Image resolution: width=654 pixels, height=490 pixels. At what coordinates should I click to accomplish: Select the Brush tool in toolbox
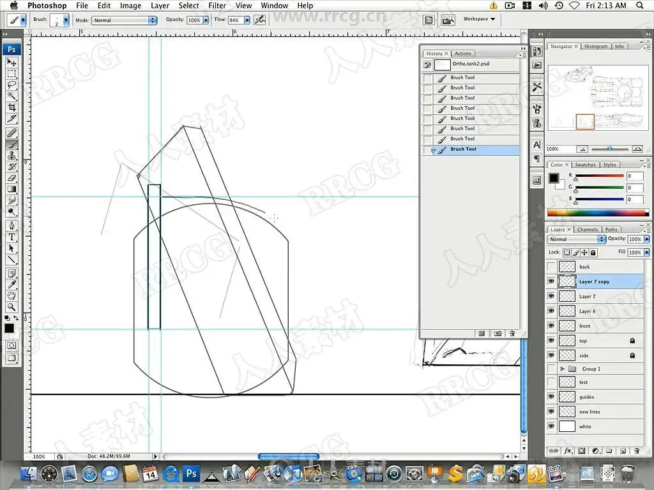click(11, 145)
